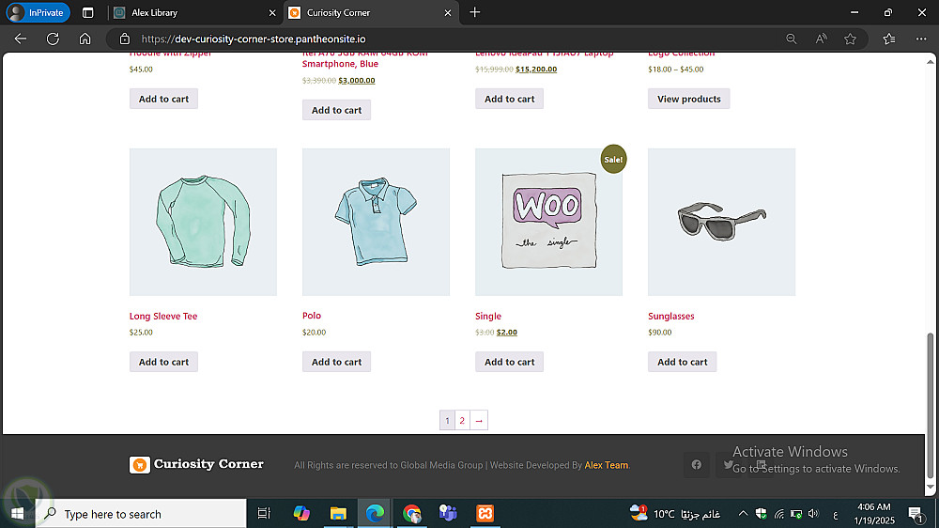Open the volume control in tray

pos(813,514)
